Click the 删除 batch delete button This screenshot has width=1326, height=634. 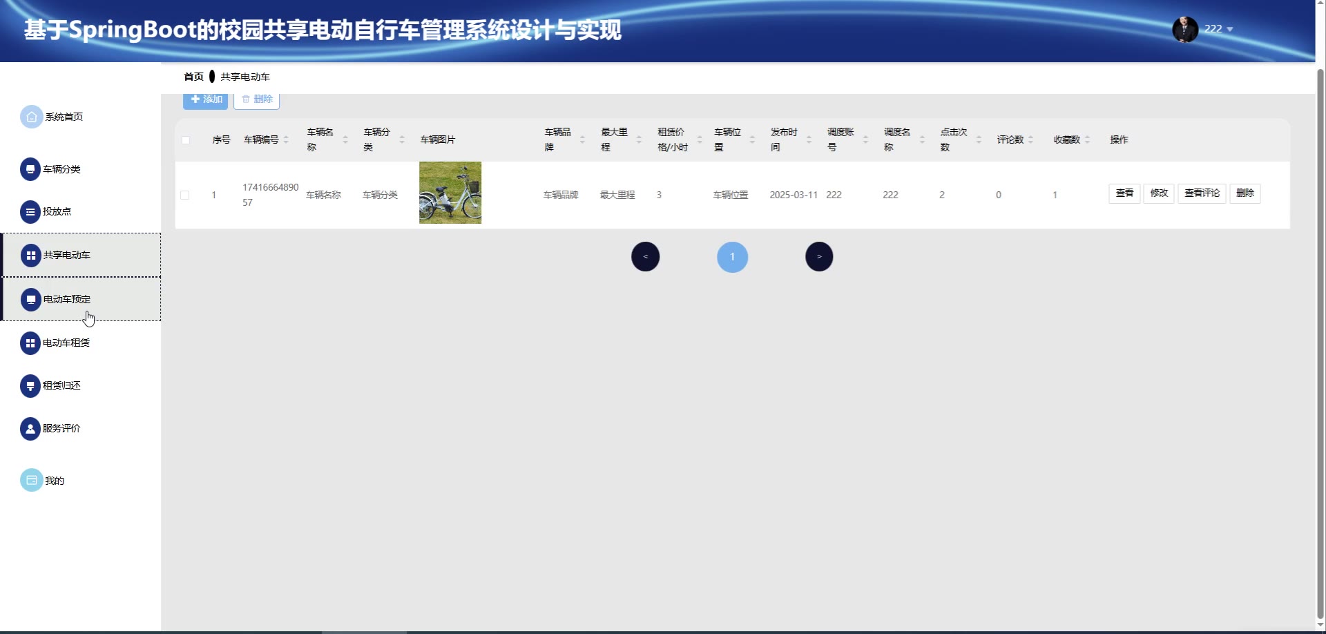(257, 100)
